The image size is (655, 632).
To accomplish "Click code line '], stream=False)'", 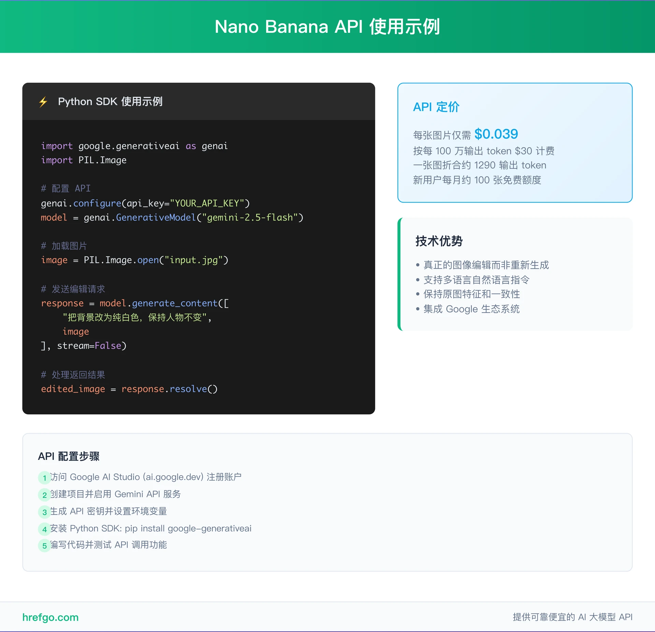I will [x=84, y=346].
